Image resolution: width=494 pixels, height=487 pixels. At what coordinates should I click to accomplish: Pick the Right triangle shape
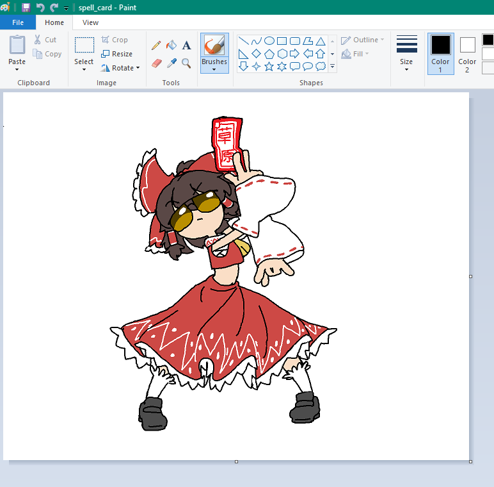[243, 54]
